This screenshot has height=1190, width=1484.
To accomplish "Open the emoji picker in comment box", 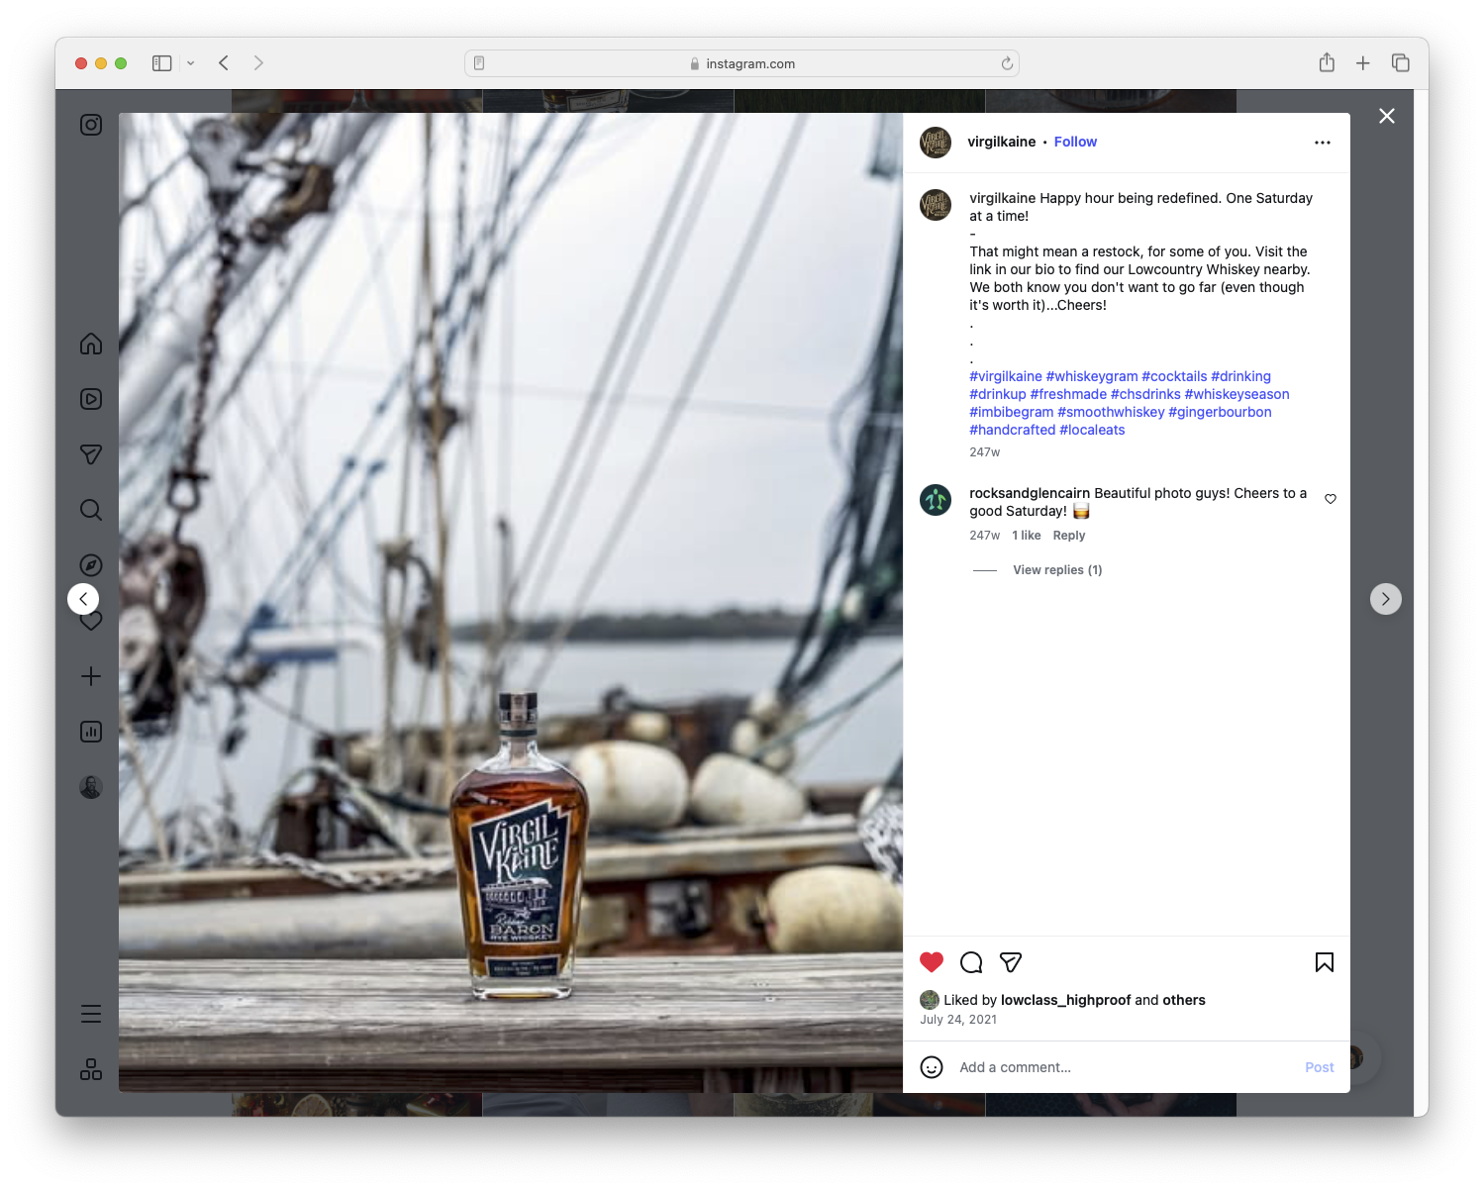I will [932, 1067].
